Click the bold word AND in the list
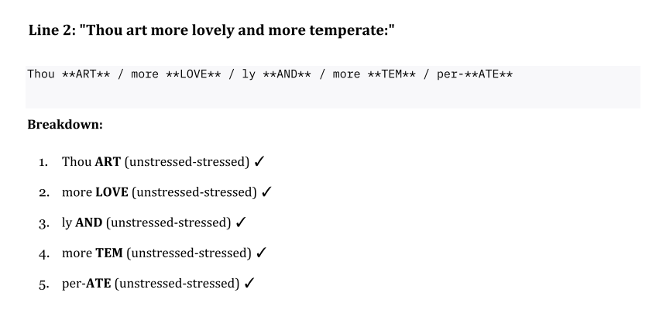Screen dimensions: 649x310 click(x=89, y=223)
